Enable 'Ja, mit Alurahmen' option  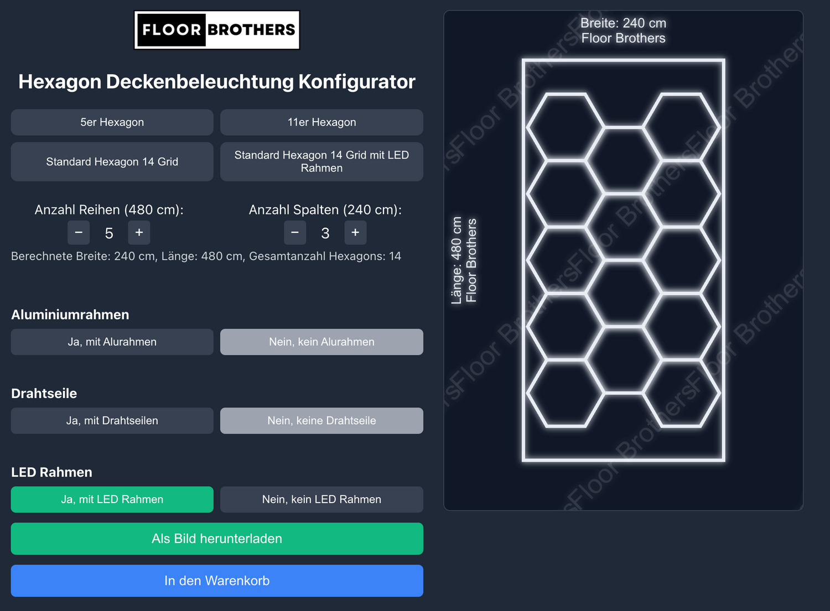(112, 342)
